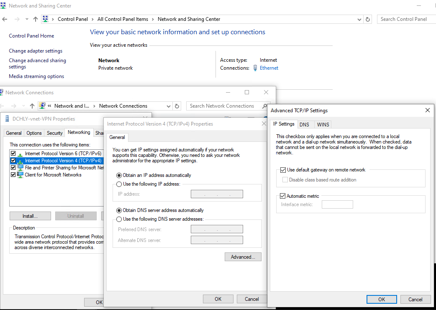Screen dimensions: 436x310
Task: Click Cancel in Advanced TCP/IP Settings
Action: (415, 300)
